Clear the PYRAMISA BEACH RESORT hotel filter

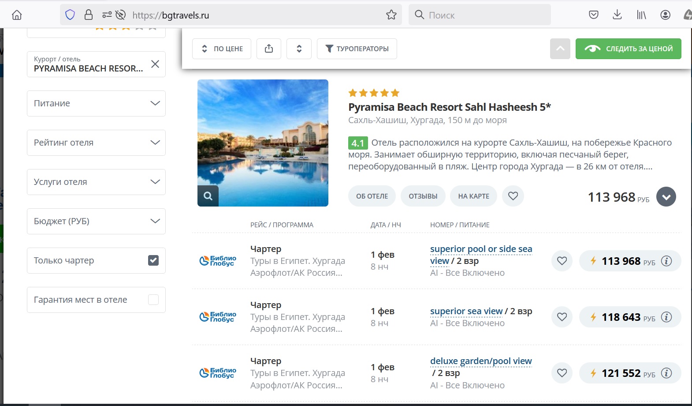point(155,64)
